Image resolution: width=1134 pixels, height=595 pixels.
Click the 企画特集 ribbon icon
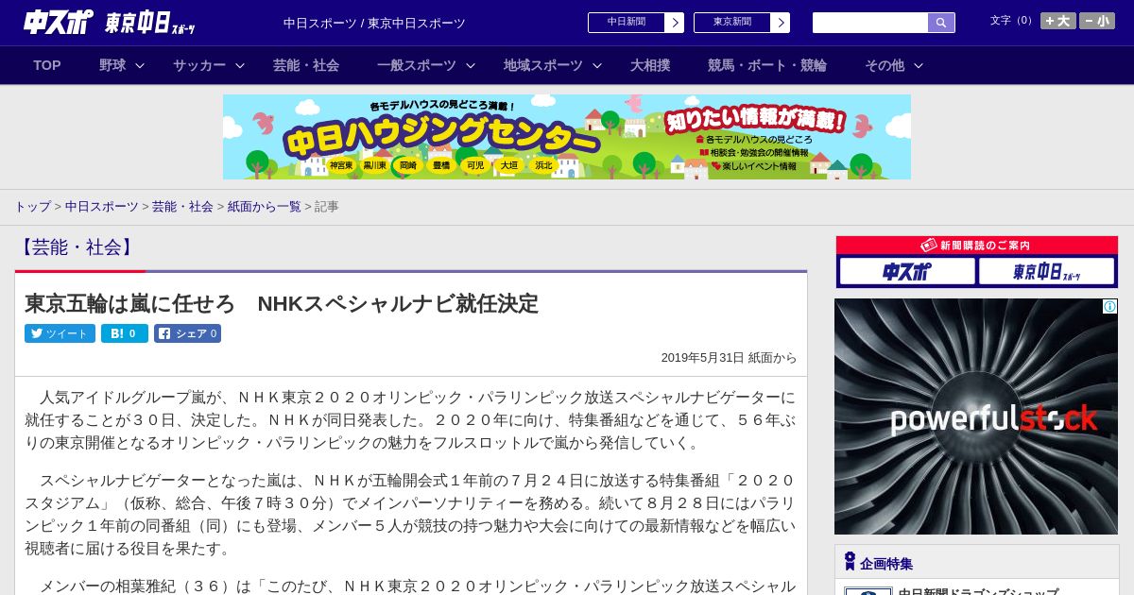(x=850, y=562)
